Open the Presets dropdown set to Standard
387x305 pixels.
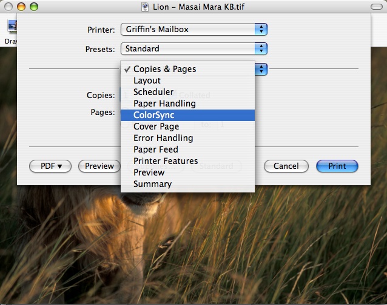[193, 48]
